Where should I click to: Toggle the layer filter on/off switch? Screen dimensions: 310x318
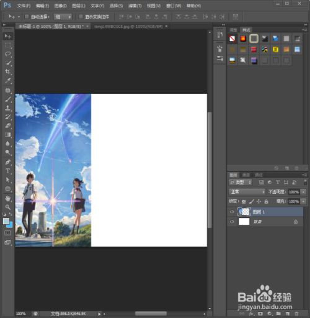click(x=305, y=182)
